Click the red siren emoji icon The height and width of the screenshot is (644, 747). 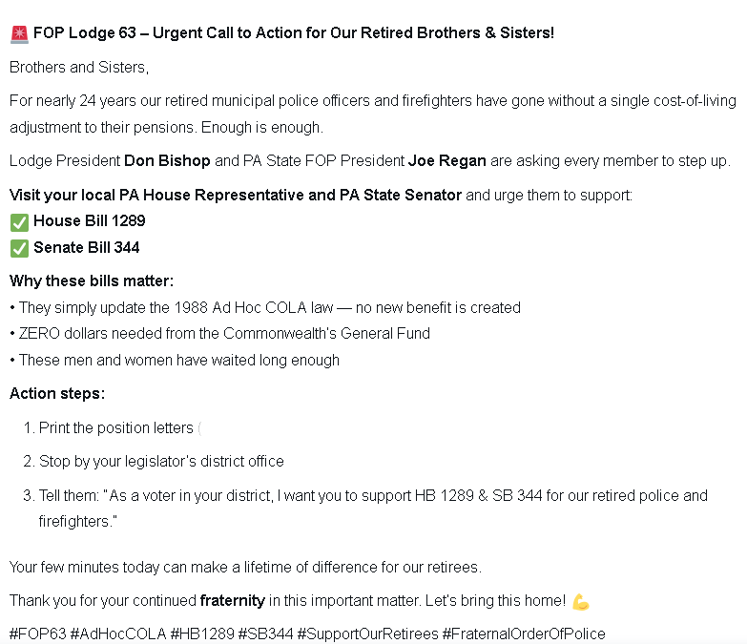(x=19, y=34)
